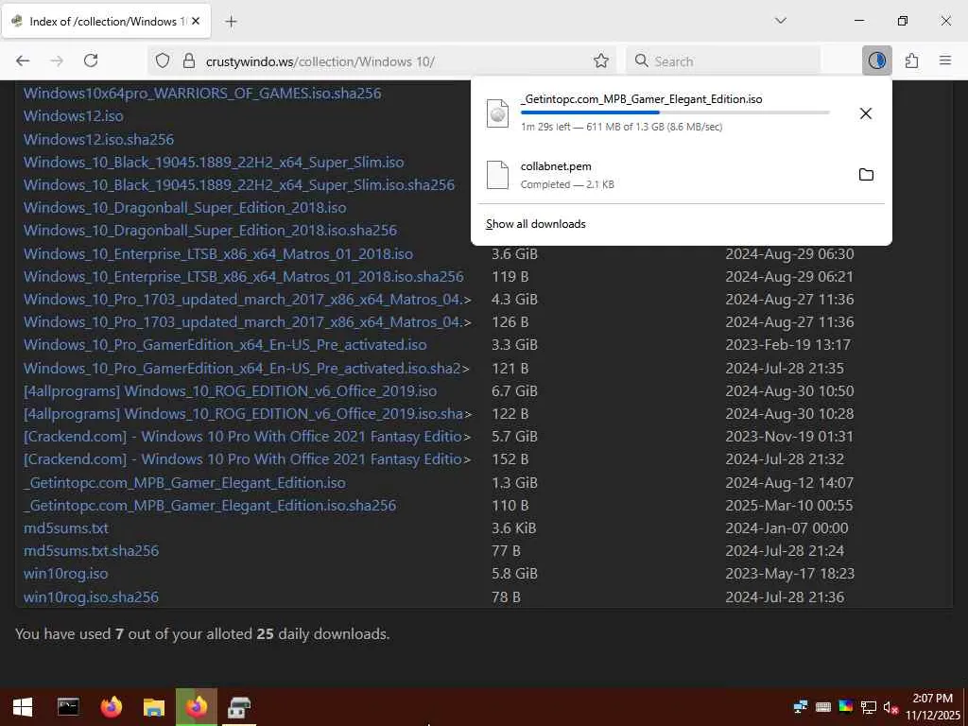Viewport: 968px width, 726px height.
Task: Open File Explorer from the taskbar
Action: point(154,707)
